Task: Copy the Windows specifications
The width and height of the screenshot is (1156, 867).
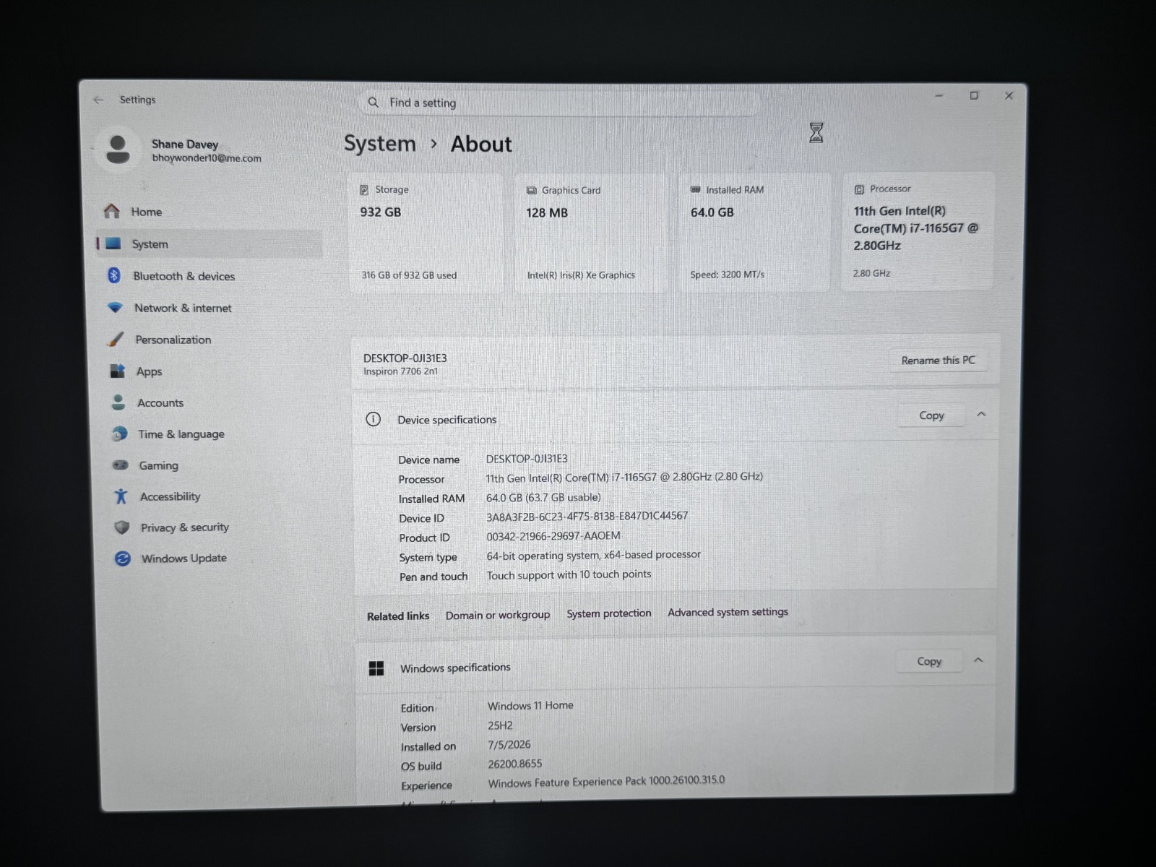Action: [x=929, y=661]
